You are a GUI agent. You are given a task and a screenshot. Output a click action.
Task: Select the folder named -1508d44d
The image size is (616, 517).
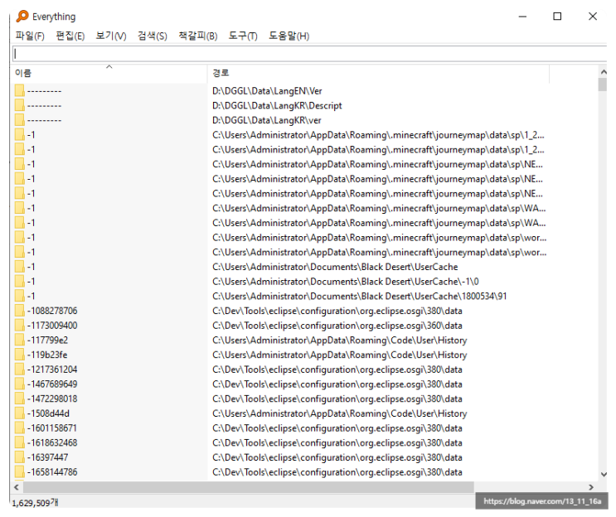tap(48, 413)
